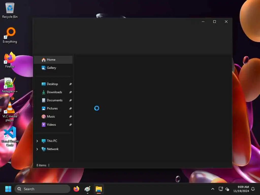Open the Recycle Bin desktop icon
Image resolution: width=260 pixels, height=195 pixels.
pyautogui.click(x=10, y=10)
